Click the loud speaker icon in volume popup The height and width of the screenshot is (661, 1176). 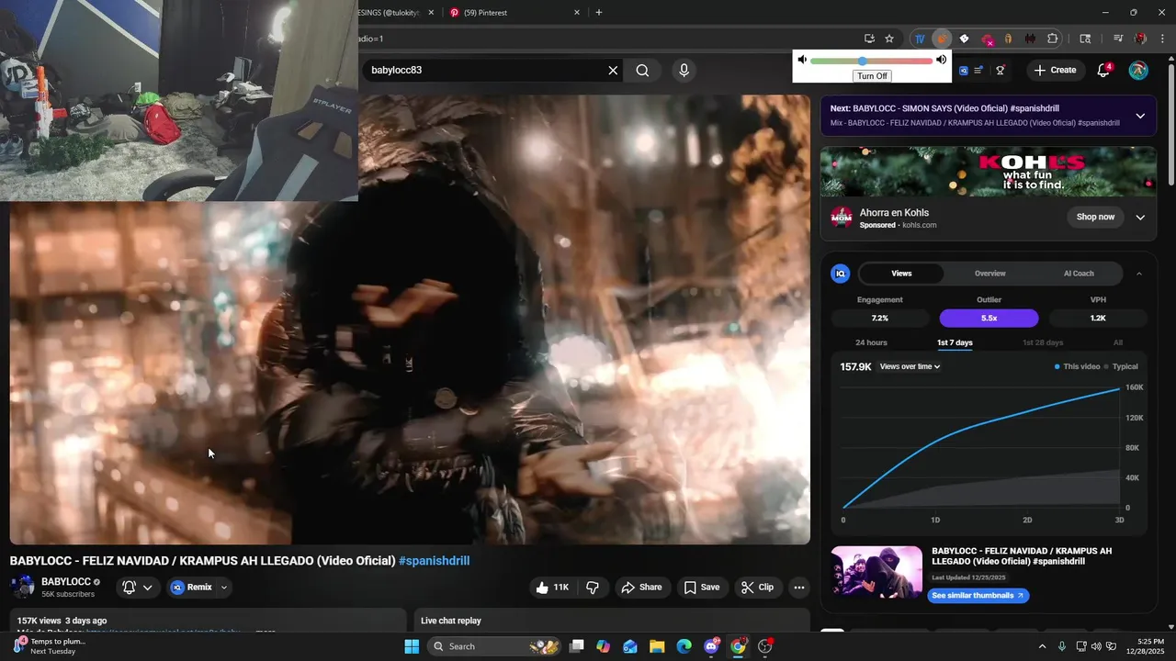[x=941, y=60]
